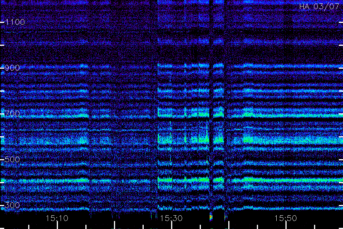Click the 15:10 time axis label
The height and width of the screenshot is (229, 343).
57,218
